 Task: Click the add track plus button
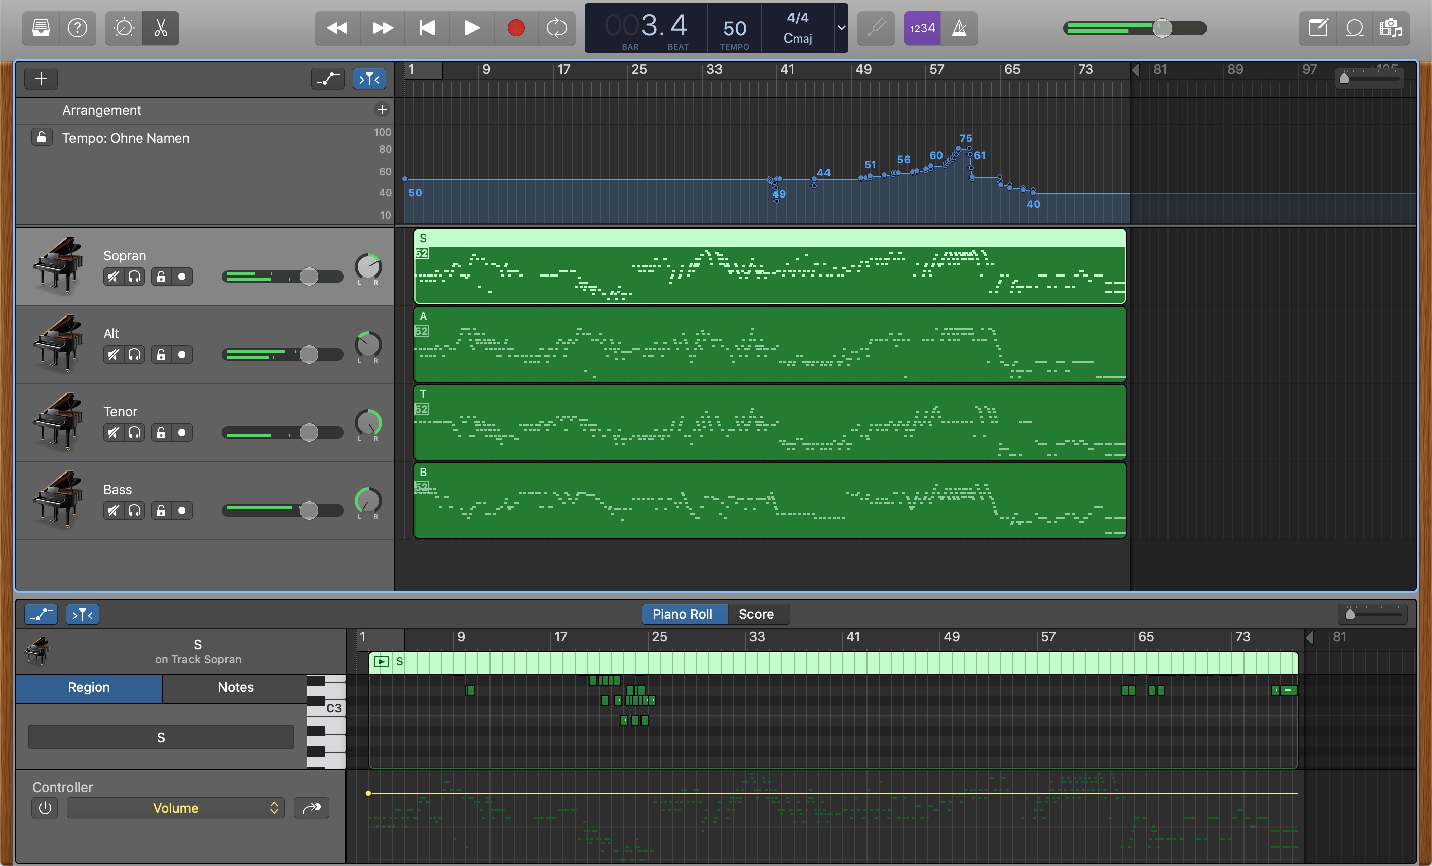41,78
